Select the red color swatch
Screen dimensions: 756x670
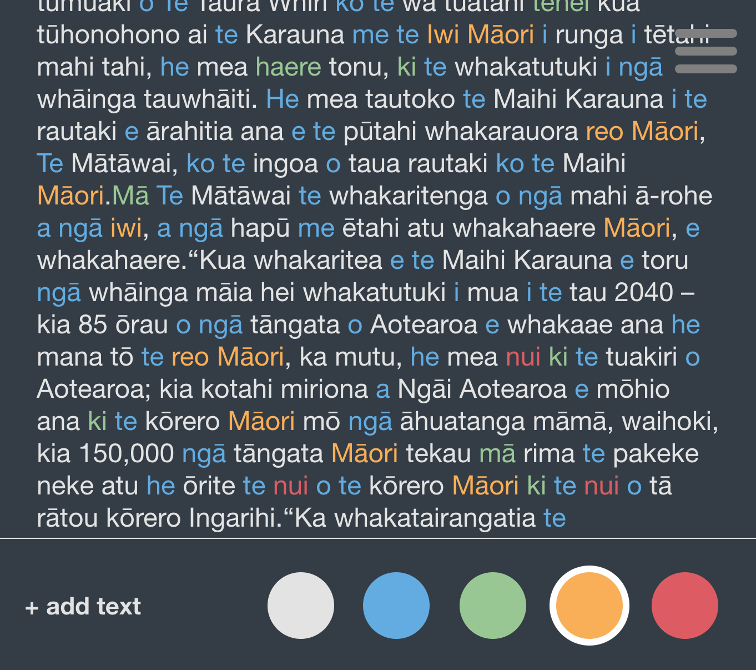click(684, 605)
